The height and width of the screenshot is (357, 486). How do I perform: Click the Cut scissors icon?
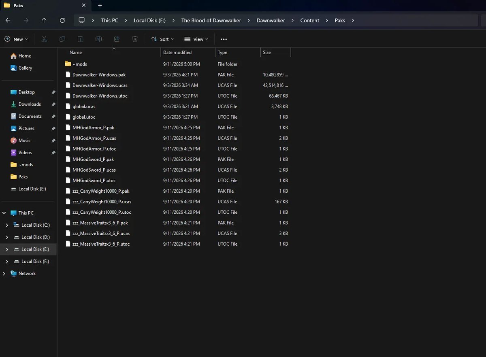(44, 39)
